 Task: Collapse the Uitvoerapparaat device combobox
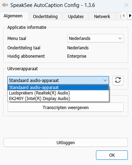click(x=58, y=80)
